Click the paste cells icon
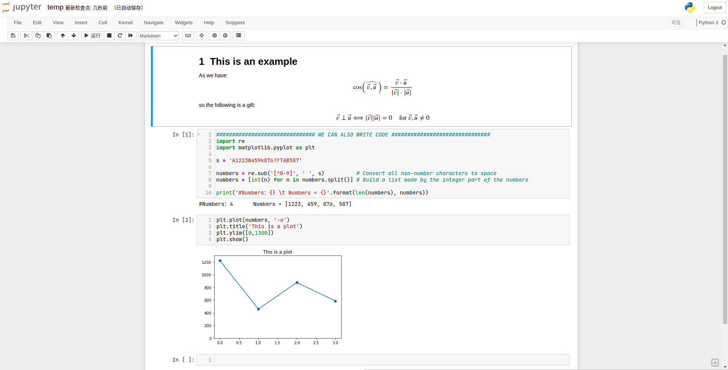This screenshot has height=370, width=728. pos(49,36)
